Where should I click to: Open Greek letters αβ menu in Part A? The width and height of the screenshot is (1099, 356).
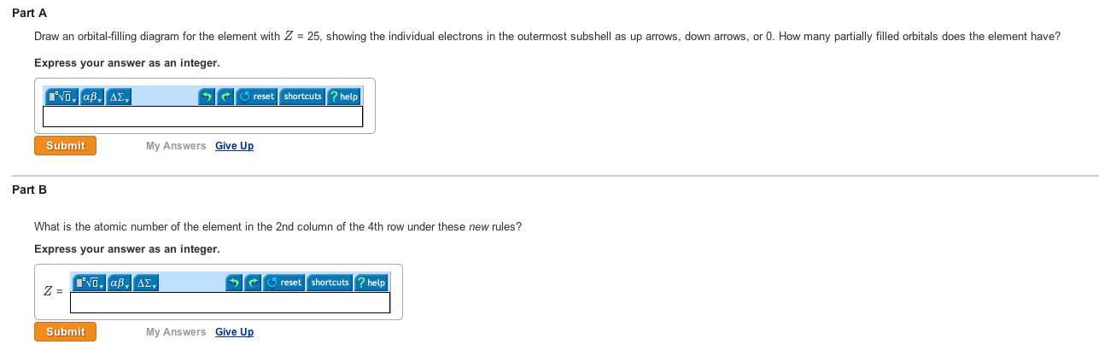92,96
